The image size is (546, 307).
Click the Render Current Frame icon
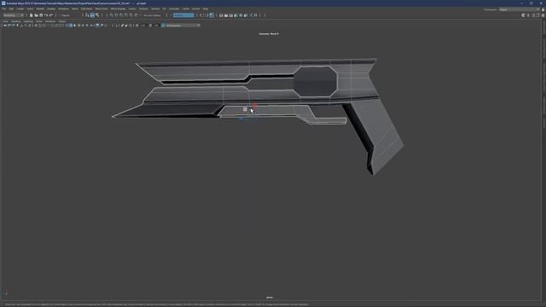[226, 15]
